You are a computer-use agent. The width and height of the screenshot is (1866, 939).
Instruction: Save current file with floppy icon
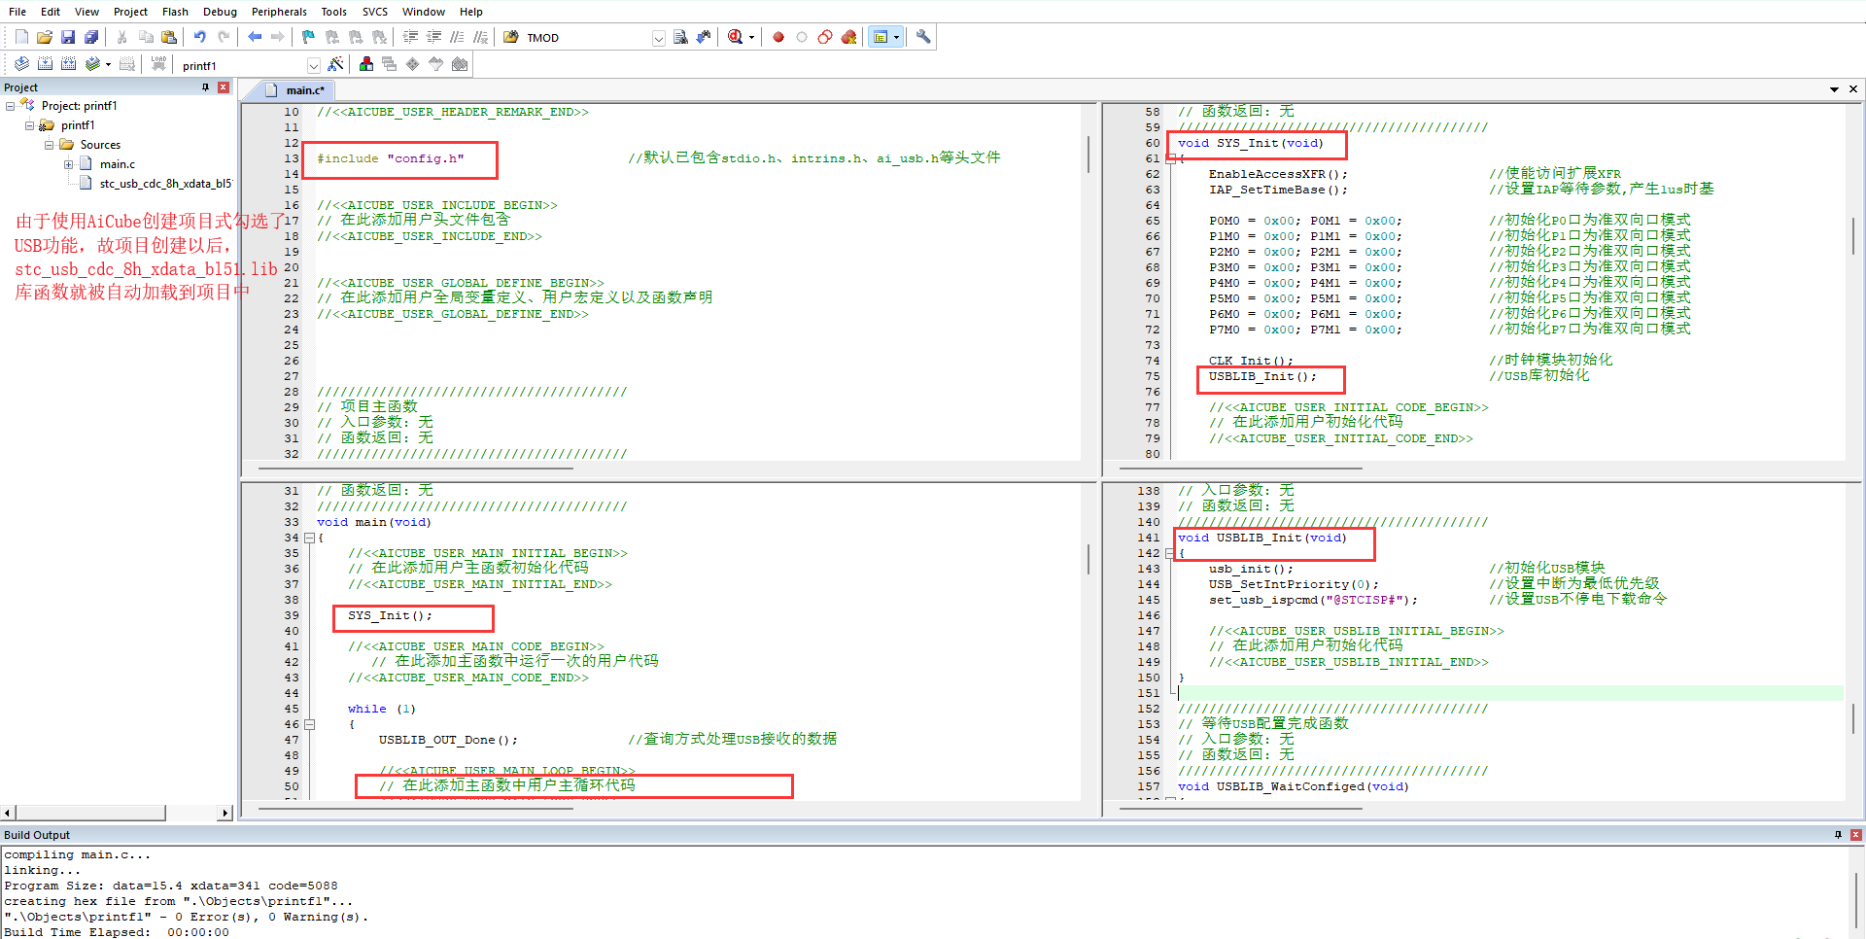click(x=68, y=37)
